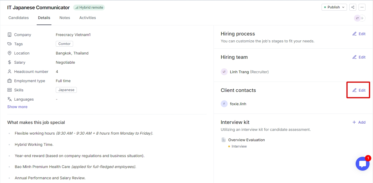
Task: Click the LT avatar in the header
Action: point(357,18)
